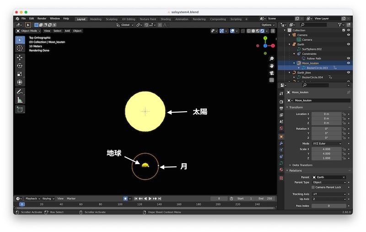This screenshot has width=366, height=232.
Task: Open the Object Mode dropdown
Action: click(x=28, y=31)
